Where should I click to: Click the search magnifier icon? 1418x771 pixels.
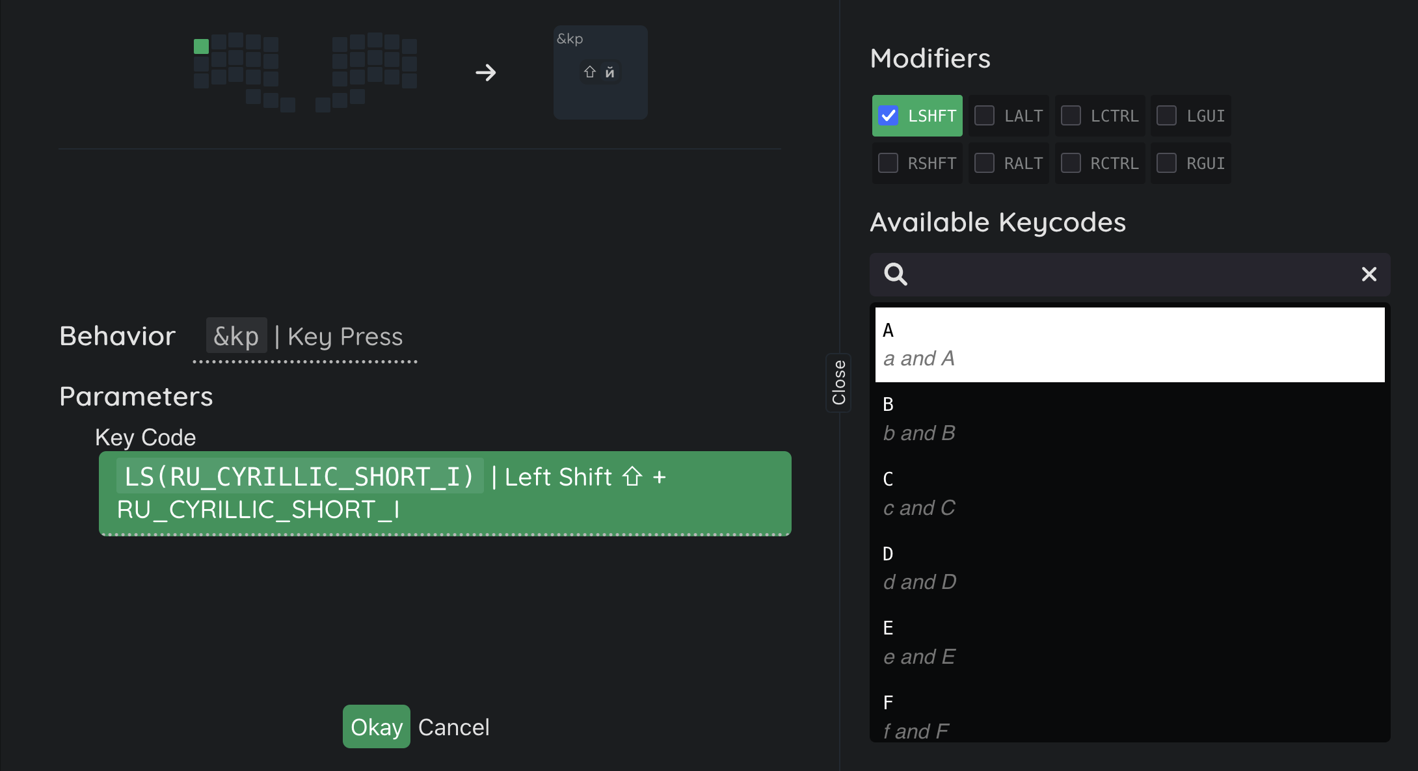(896, 274)
